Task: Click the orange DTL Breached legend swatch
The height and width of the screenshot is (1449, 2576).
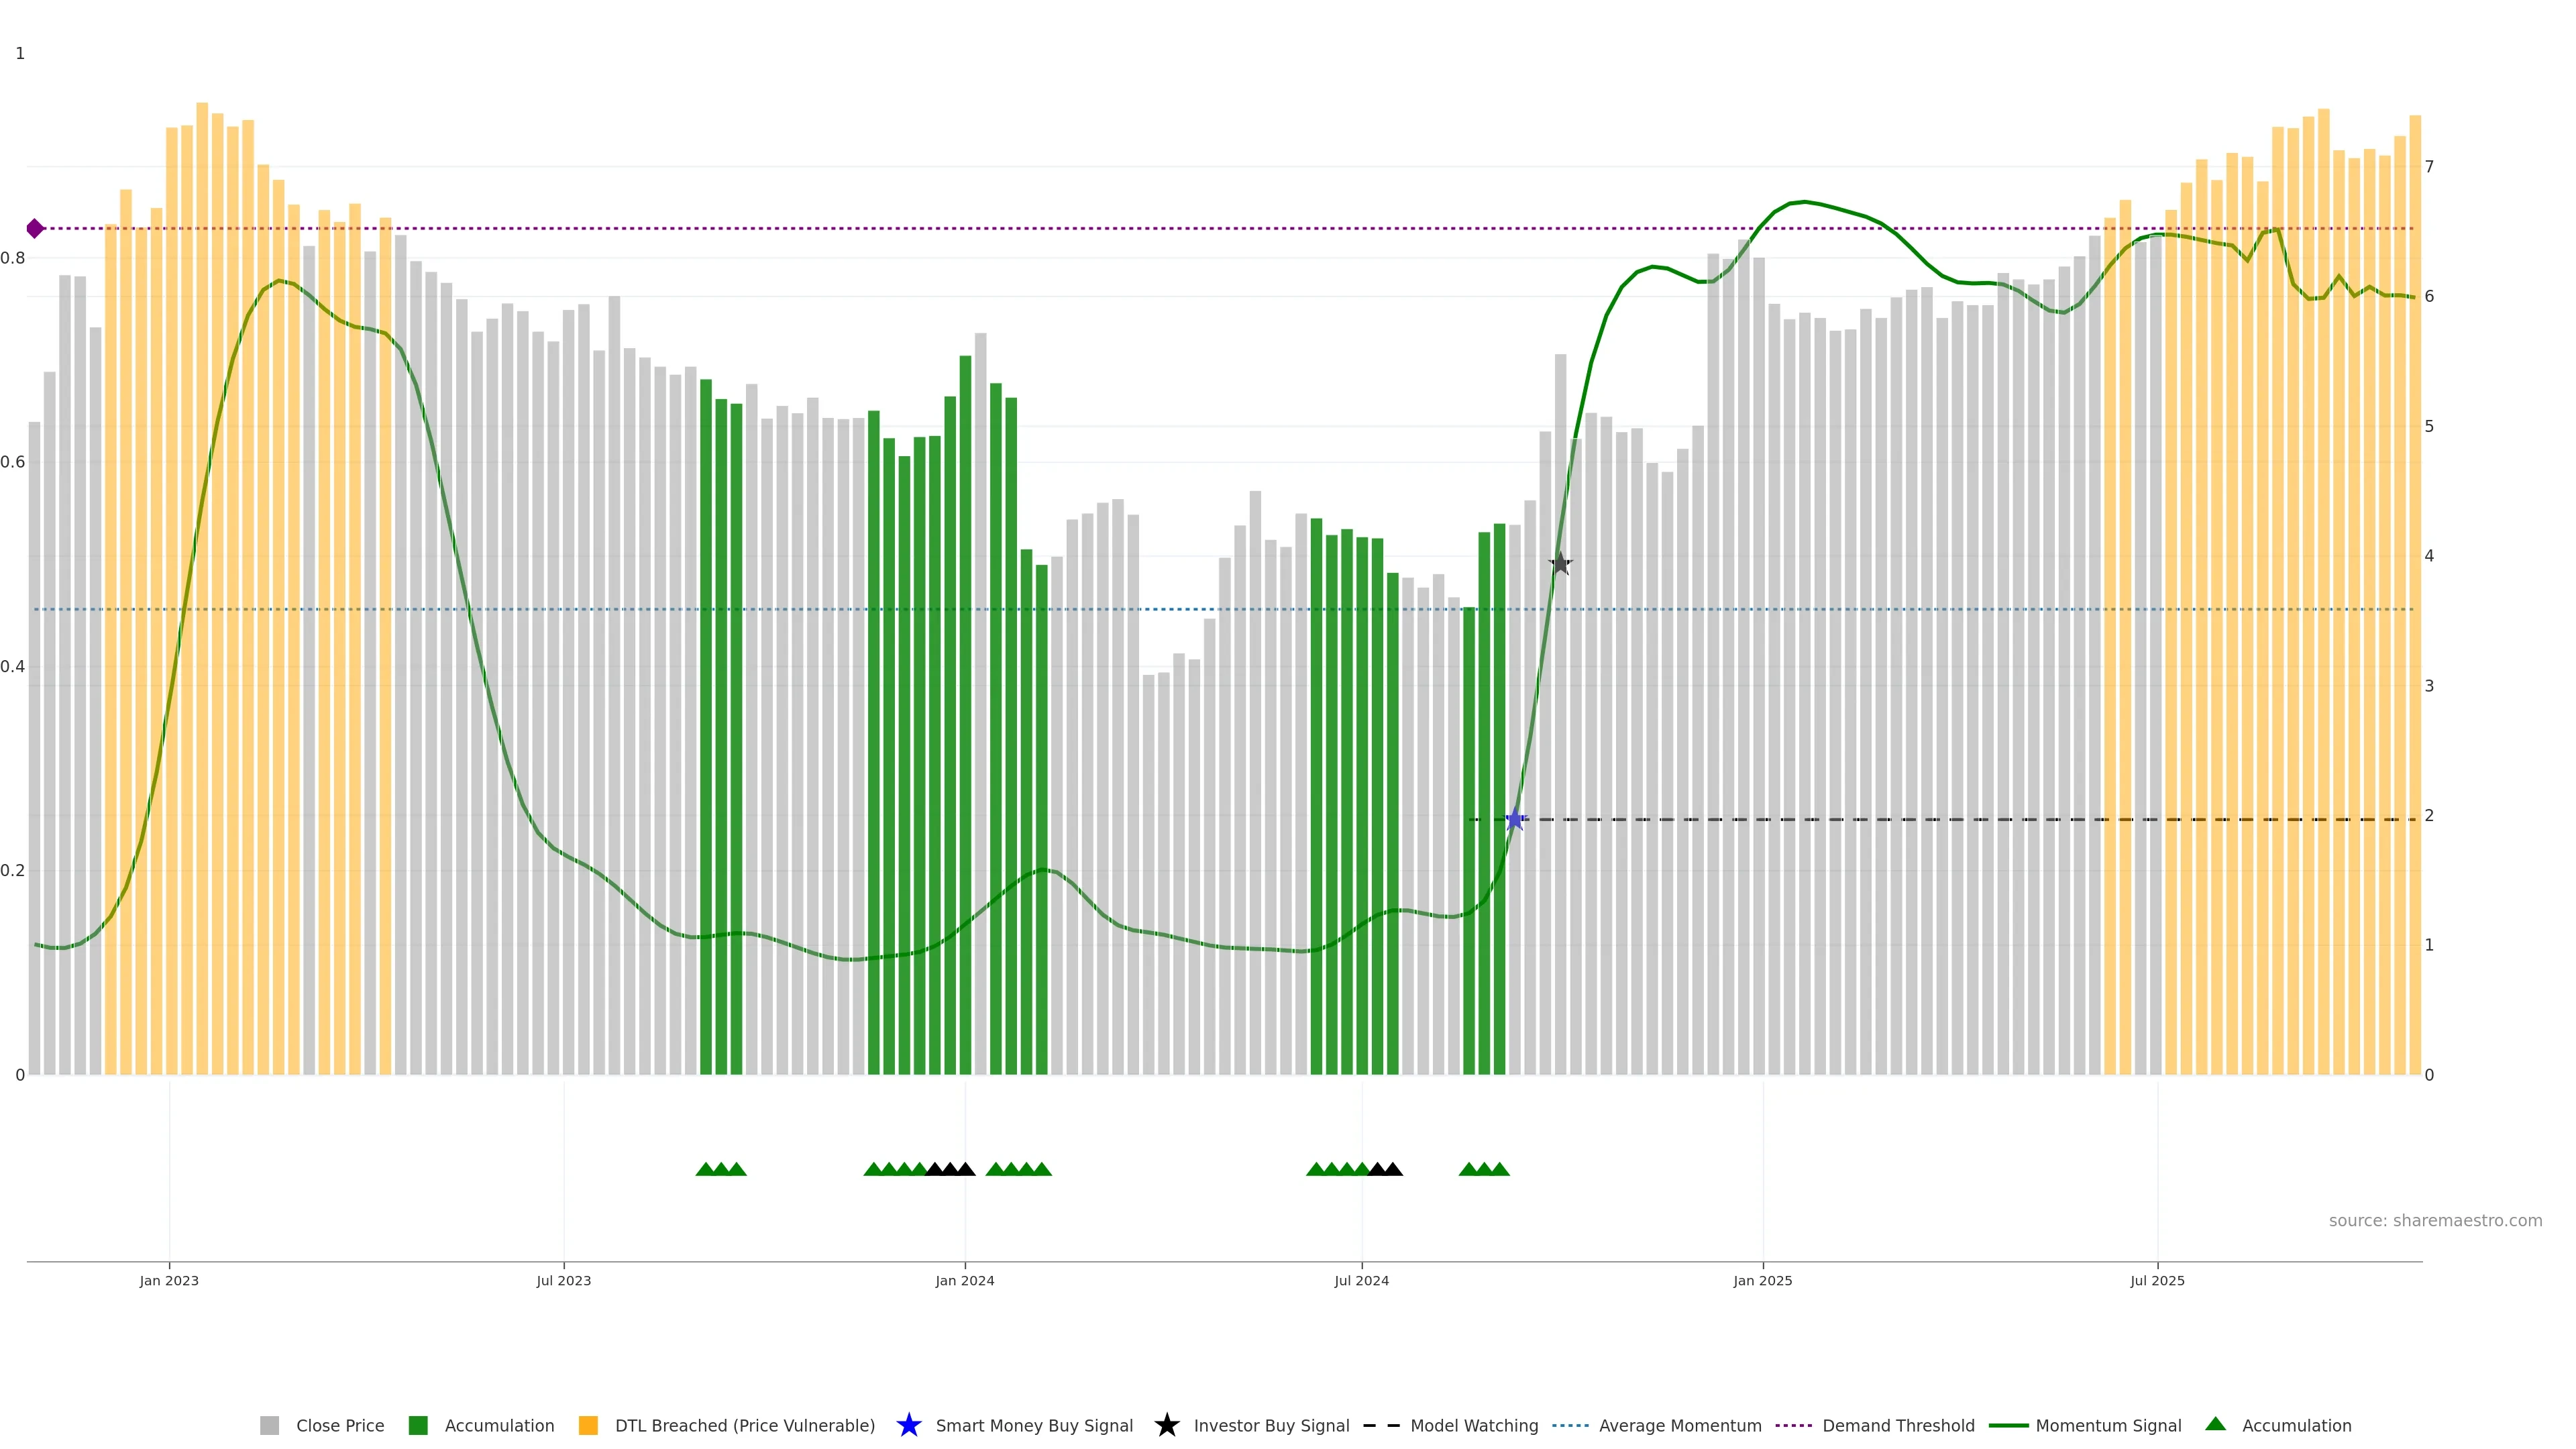Action: (588, 1426)
